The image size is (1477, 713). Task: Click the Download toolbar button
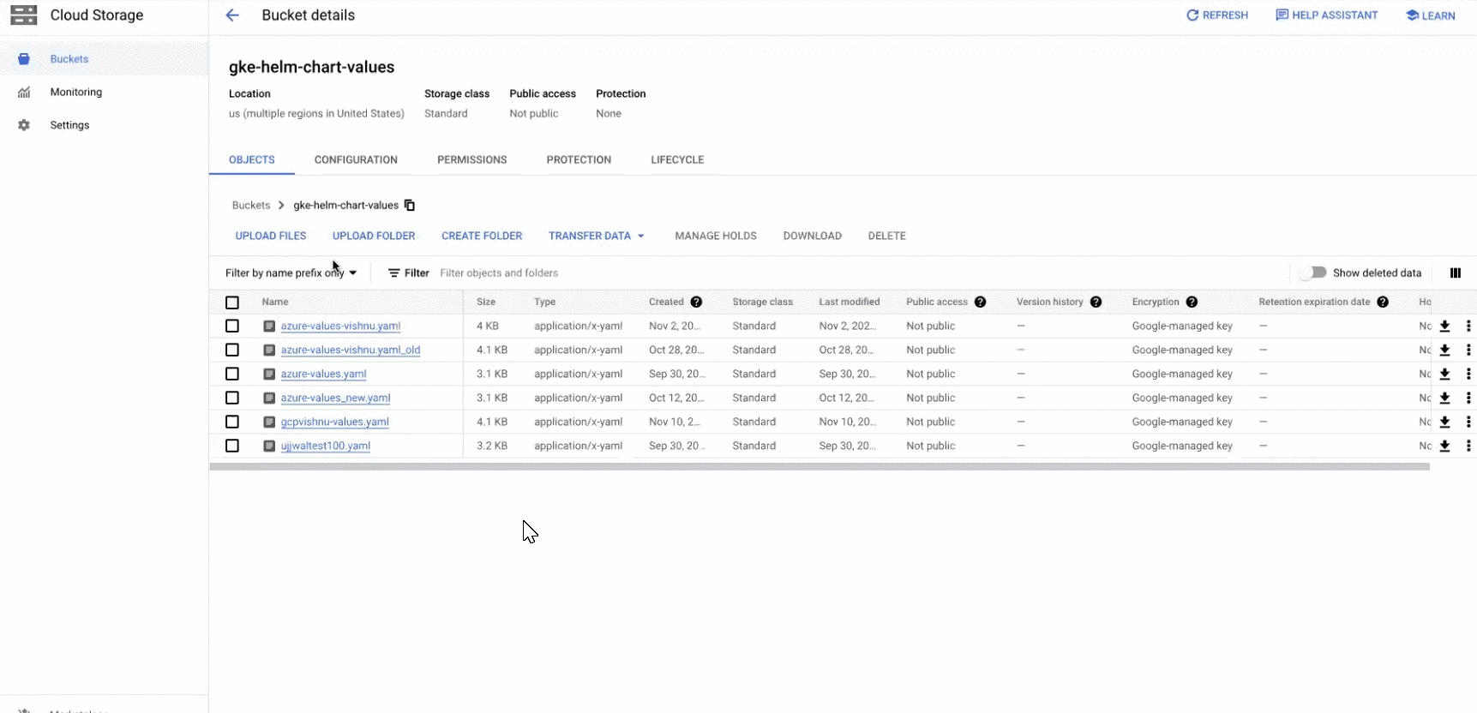(x=812, y=236)
